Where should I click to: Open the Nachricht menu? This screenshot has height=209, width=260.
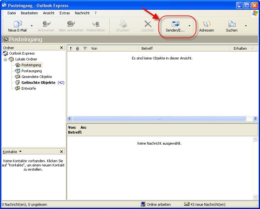point(82,13)
